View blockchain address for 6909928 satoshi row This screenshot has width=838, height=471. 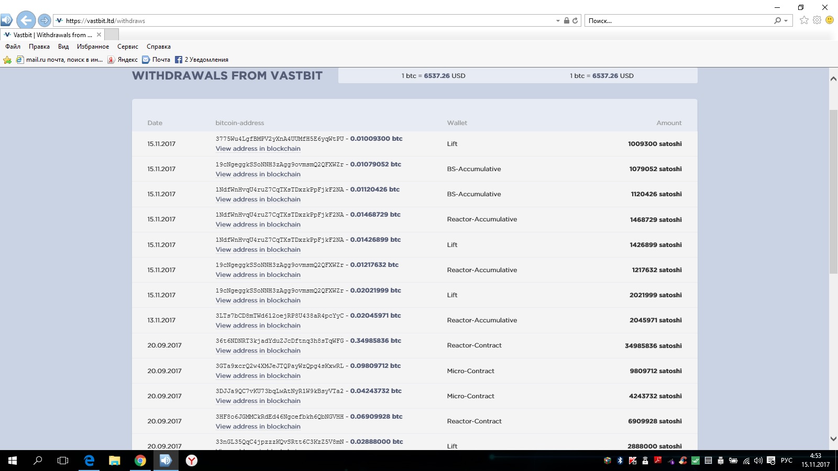pyautogui.click(x=258, y=427)
